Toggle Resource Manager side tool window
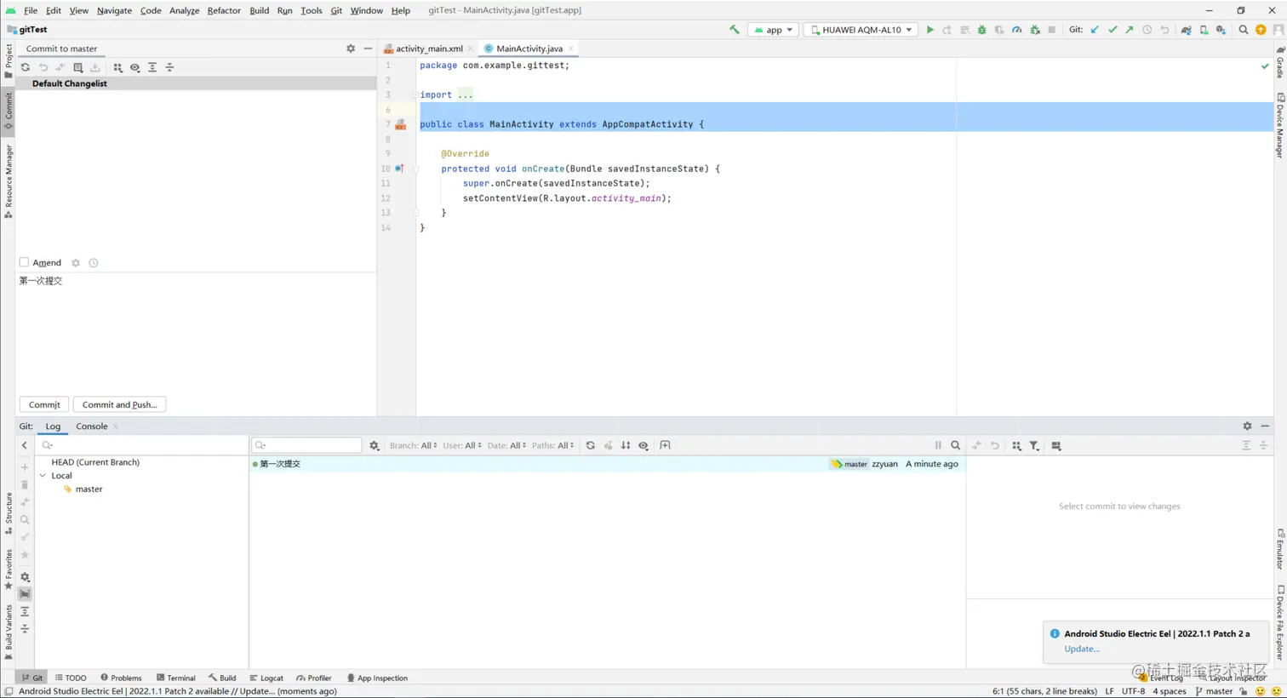This screenshot has height=698, width=1287. 9,181
